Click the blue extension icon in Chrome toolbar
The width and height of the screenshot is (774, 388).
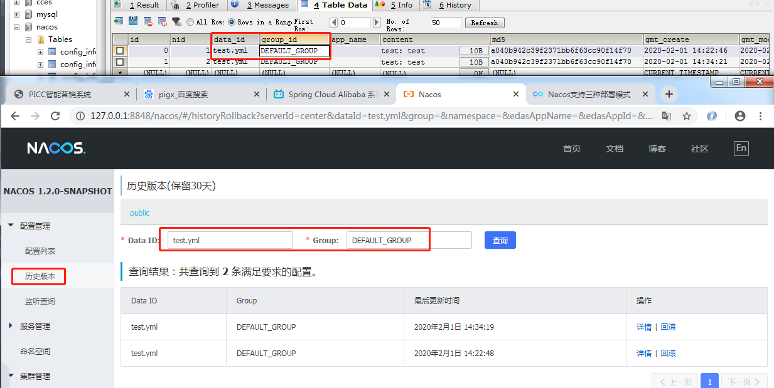(x=712, y=116)
